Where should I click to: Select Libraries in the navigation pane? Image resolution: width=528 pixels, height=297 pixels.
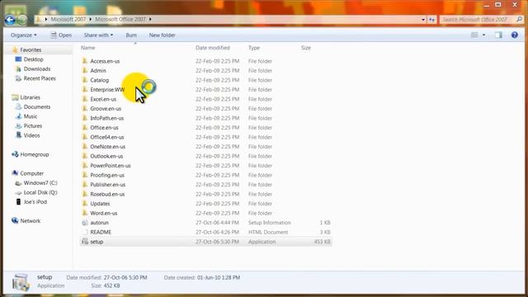coord(30,97)
